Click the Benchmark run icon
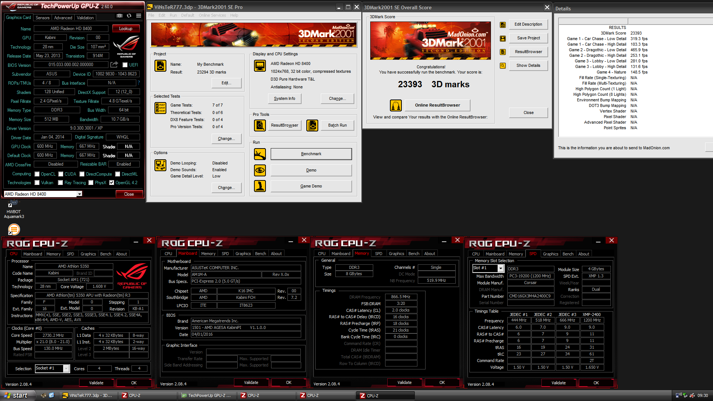 tap(260, 154)
